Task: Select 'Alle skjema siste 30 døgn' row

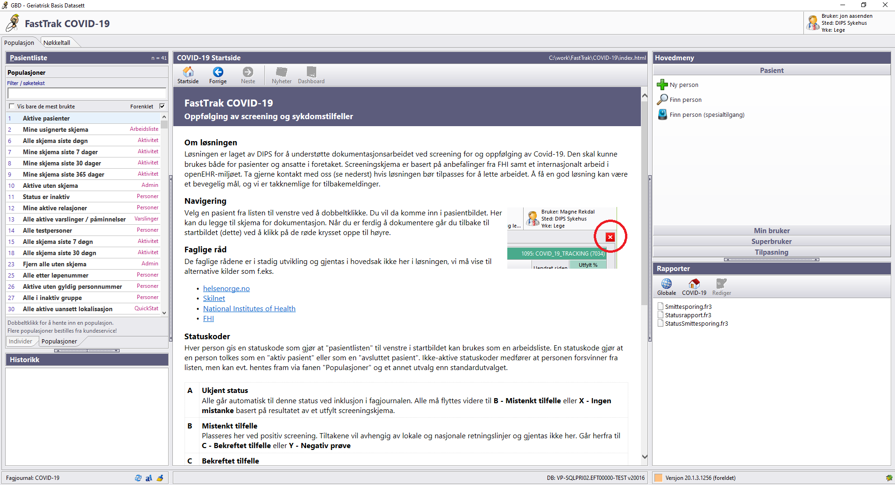Action: point(84,253)
